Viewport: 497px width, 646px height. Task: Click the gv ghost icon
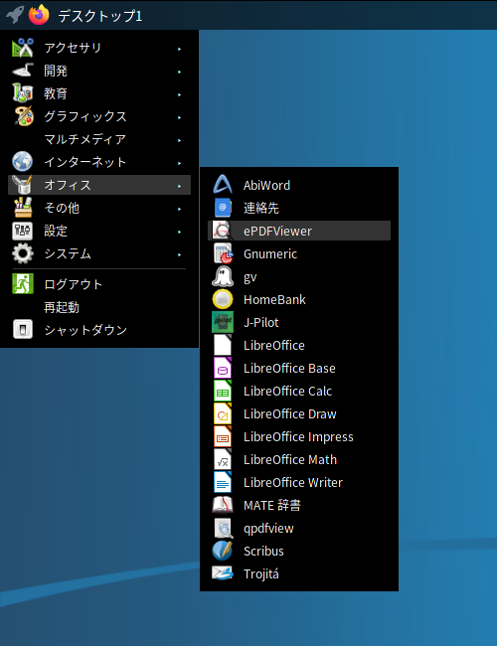223,276
